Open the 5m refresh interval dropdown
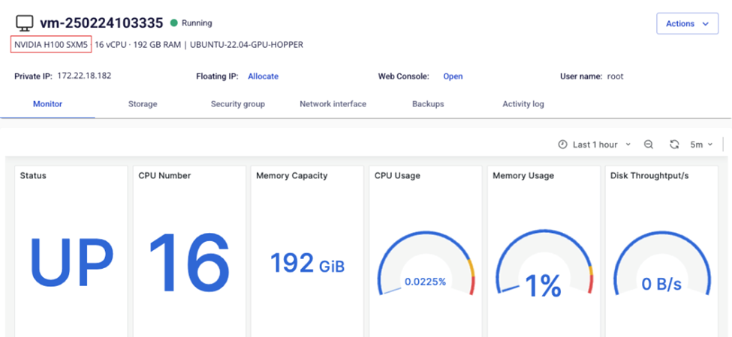This screenshot has height=337, width=732. (x=701, y=145)
